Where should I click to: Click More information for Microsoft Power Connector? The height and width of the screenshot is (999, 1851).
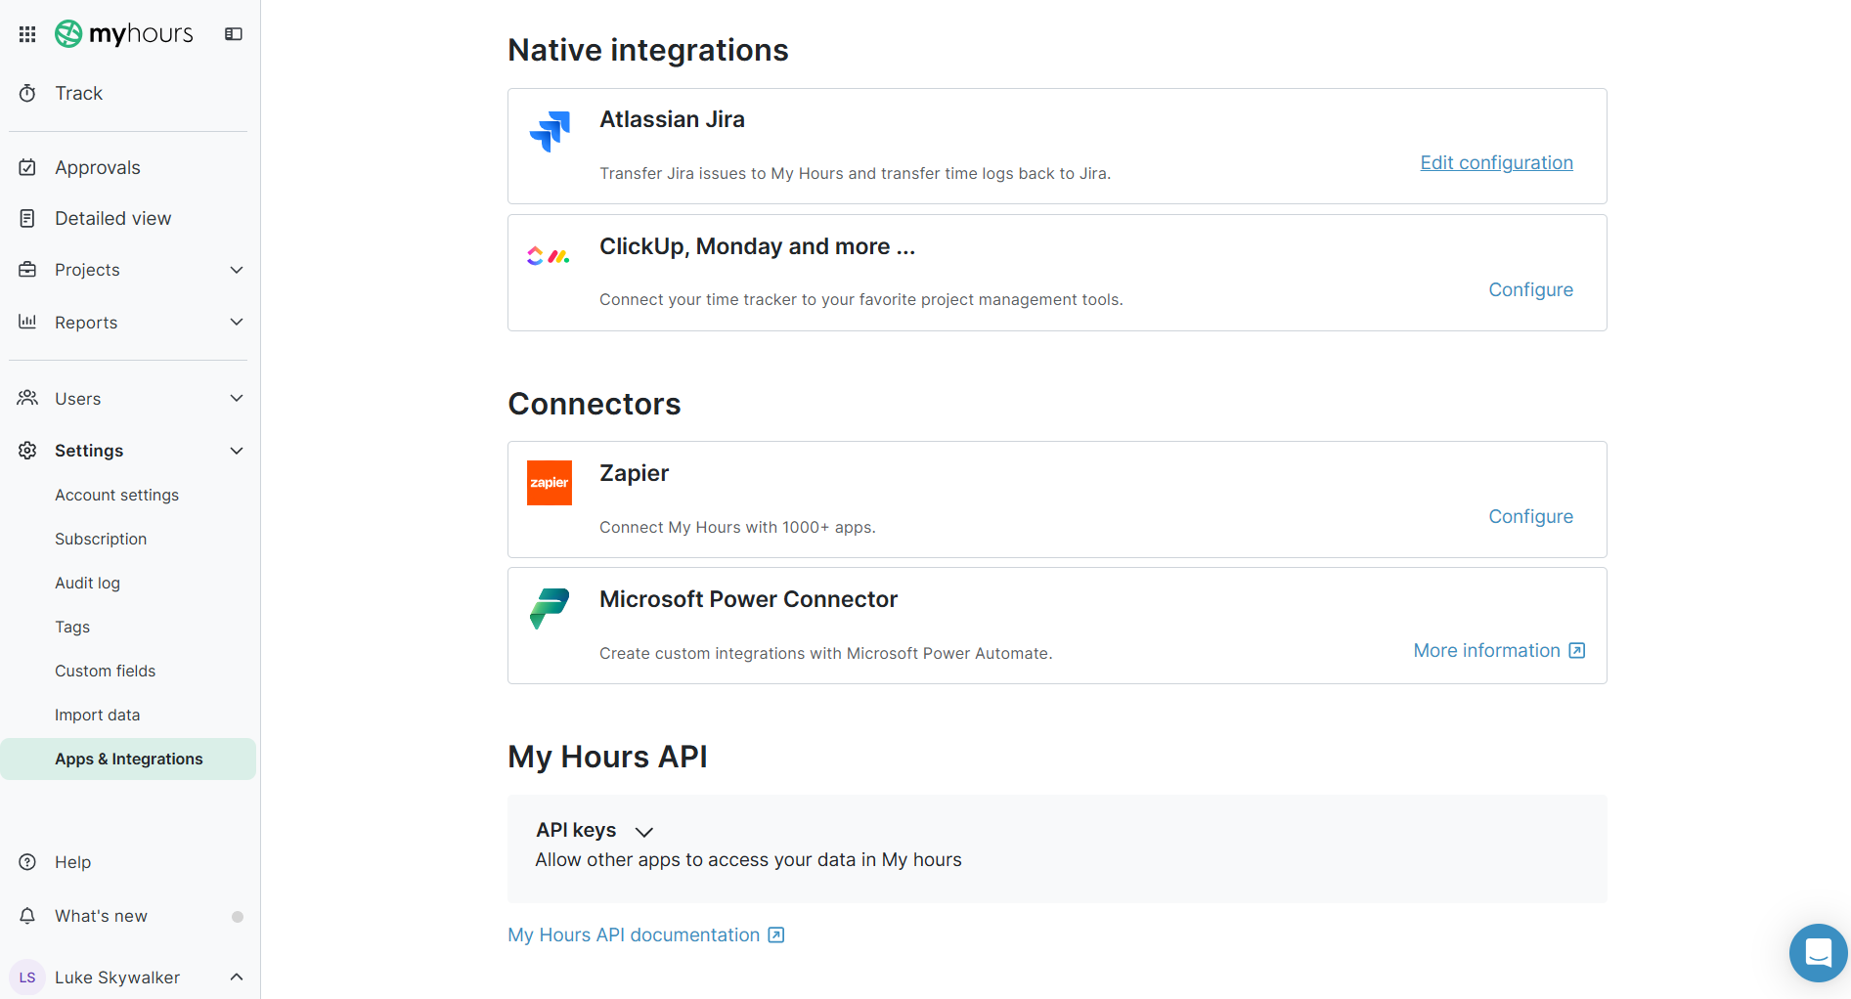(1487, 650)
